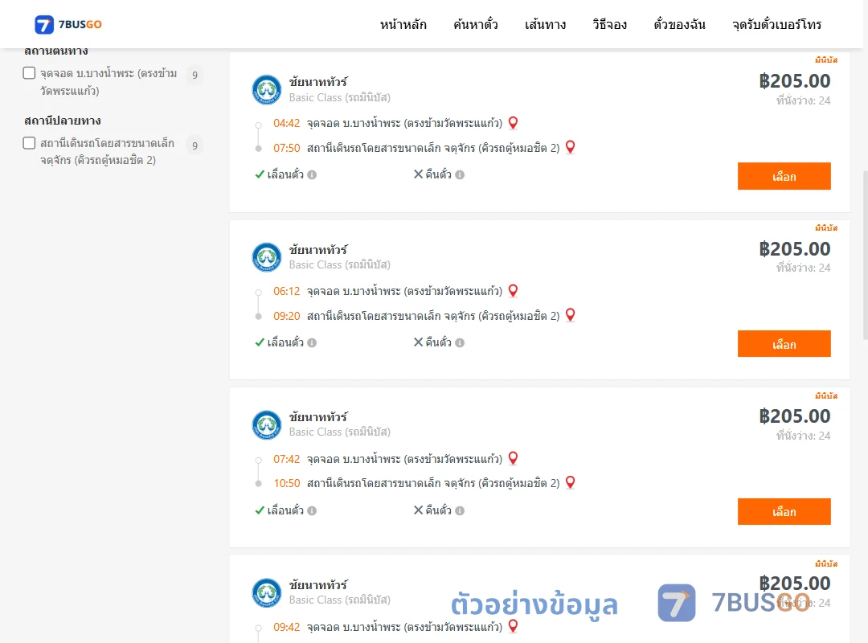This screenshot has width=868, height=643.
Task: Click the page vertical scrollbar thumb
Action: [x=866, y=255]
